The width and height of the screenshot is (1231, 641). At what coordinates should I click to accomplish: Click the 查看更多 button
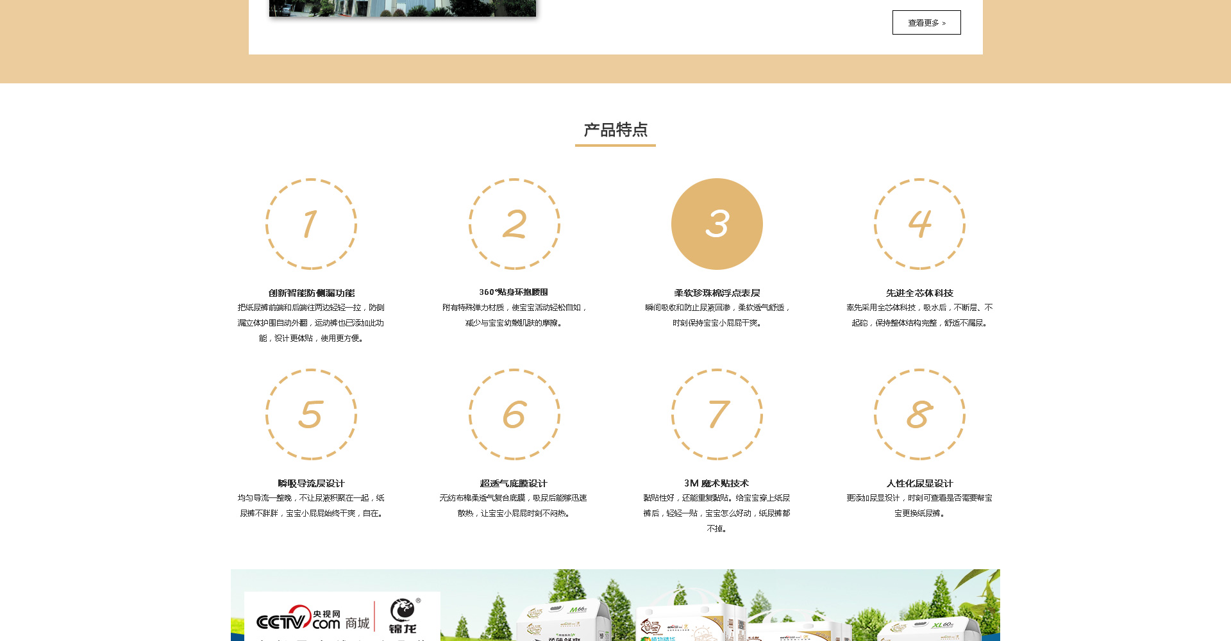click(926, 22)
